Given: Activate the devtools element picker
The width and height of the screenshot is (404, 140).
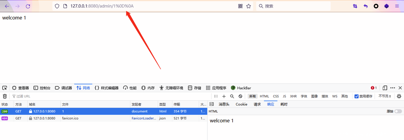Looking at the screenshot, I should pyautogui.click(x=5, y=88).
